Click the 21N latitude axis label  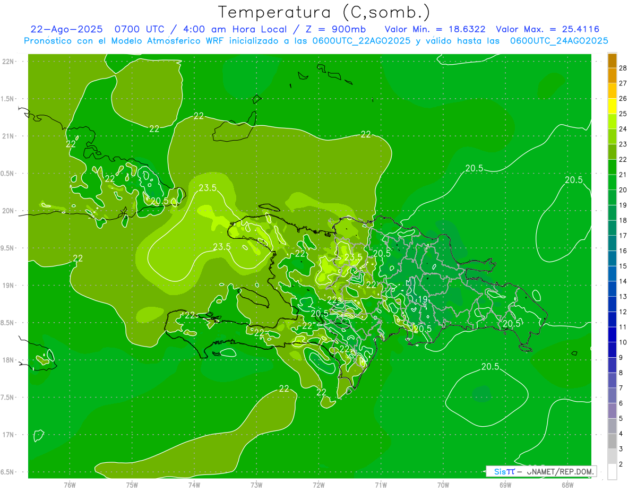8,136
